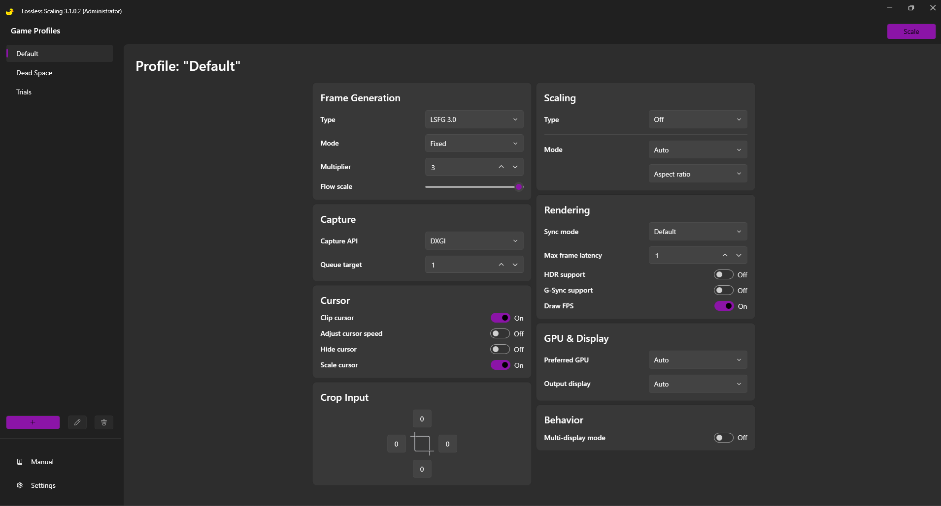Click the Flow scale slider handle
Screen dimensions: 941x506
tap(519, 187)
